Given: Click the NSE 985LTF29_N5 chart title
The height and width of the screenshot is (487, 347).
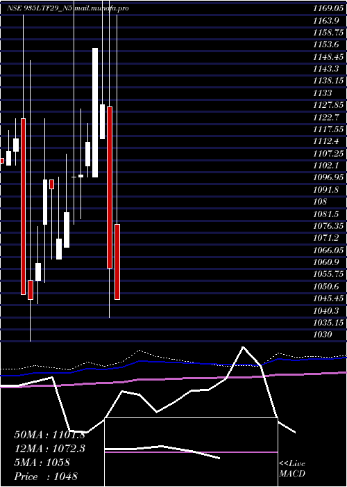Looking at the screenshot, I should click(40, 8).
